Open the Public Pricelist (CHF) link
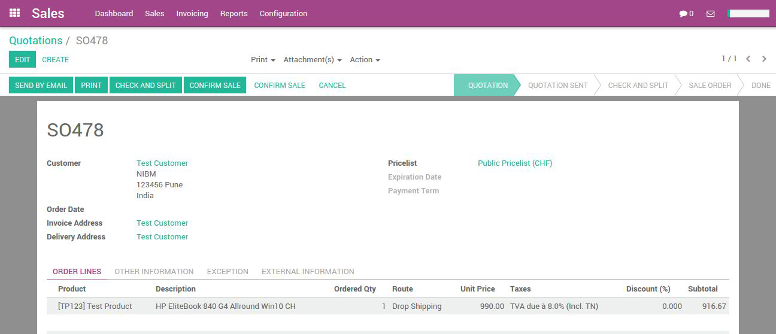Screen dimensions: 776x334 [515, 163]
